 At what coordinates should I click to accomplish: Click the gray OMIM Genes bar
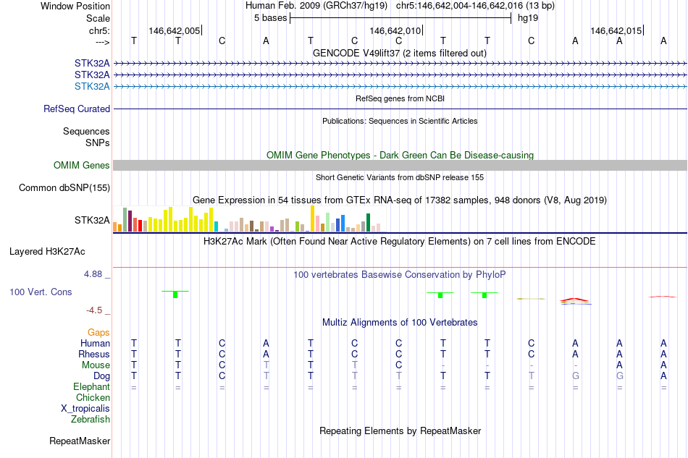coord(400,165)
